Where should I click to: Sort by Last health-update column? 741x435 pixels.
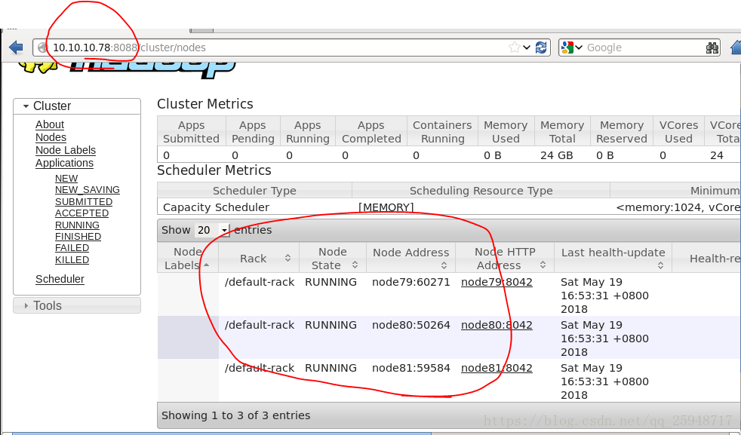click(613, 259)
